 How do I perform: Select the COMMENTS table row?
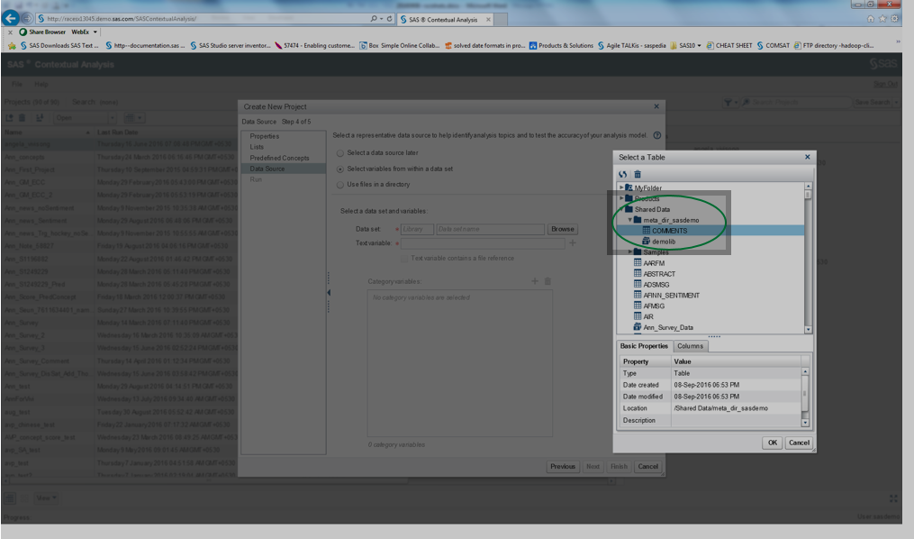[710, 231]
